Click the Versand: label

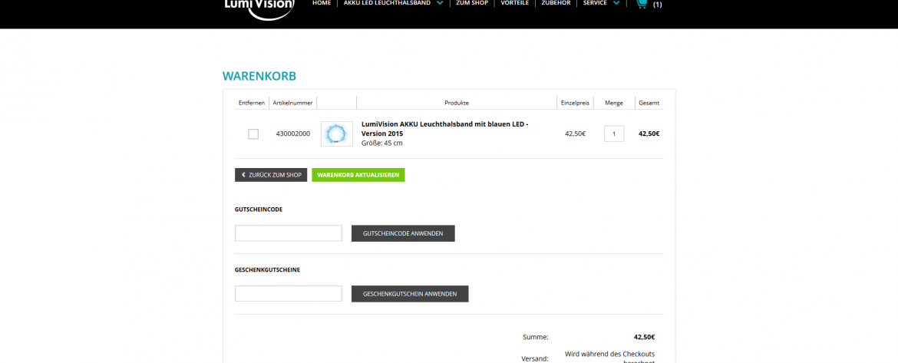pos(535,359)
